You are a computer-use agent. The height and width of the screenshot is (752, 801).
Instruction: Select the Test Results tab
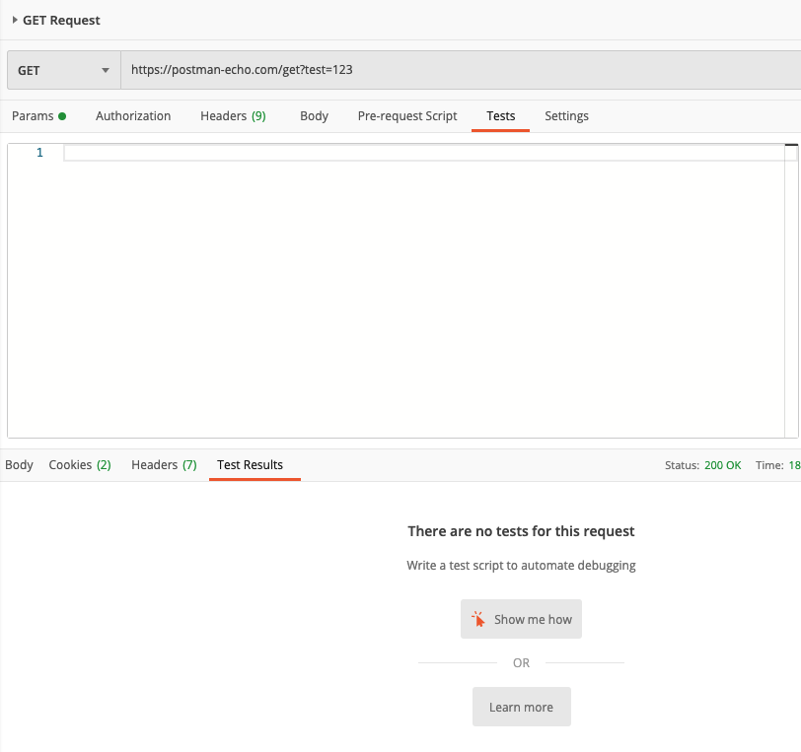tap(250, 465)
